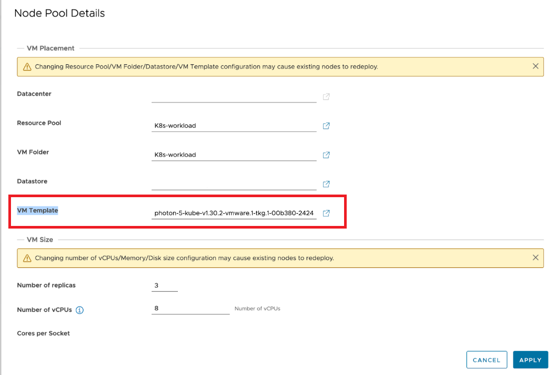Focus the Datacenter input field
Viewport: 559px width, 375px height.
tap(234, 97)
